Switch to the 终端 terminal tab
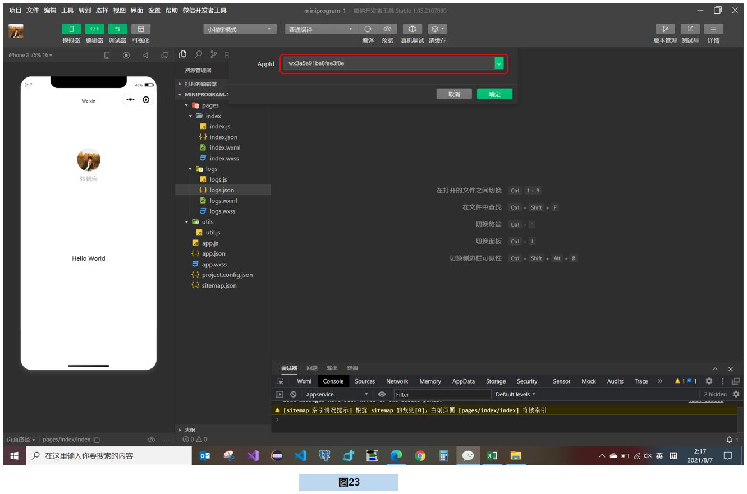 pos(352,368)
